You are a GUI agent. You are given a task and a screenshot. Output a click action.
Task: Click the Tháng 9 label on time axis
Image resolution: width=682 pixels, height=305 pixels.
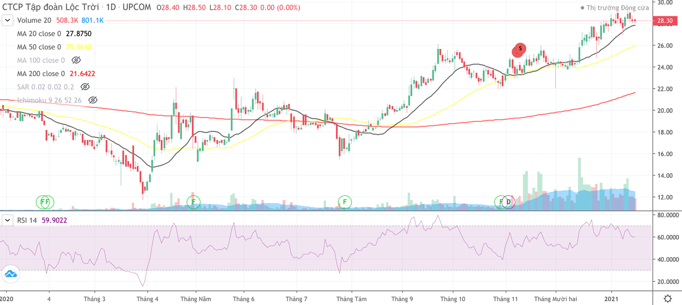coord(402,299)
